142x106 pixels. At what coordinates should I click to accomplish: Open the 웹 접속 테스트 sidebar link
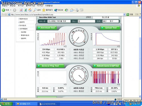coord(23,19)
